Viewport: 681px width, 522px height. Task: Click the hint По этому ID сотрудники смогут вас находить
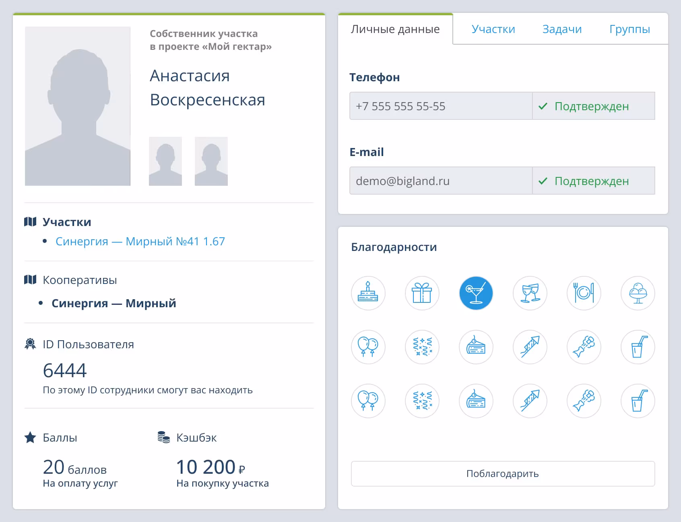click(x=148, y=390)
